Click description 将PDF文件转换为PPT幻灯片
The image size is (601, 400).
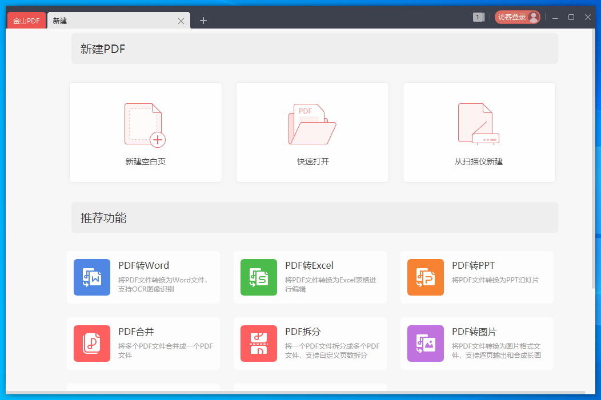[x=495, y=280]
